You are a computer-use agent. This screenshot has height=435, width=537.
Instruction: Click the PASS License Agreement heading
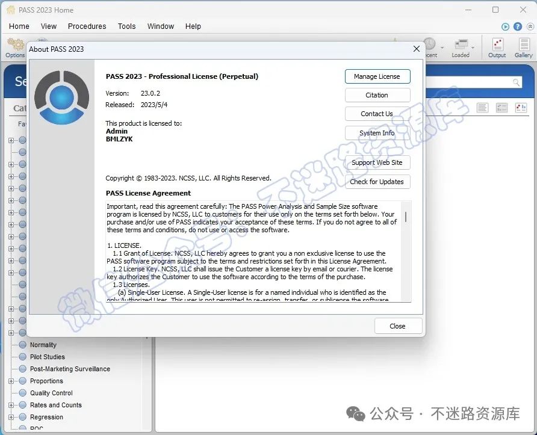click(x=148, y=193)
